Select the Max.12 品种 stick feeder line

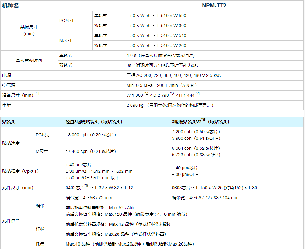click(x=118, y=224)
